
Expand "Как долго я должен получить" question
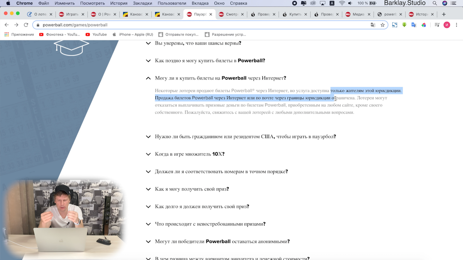tap(197, 206)
